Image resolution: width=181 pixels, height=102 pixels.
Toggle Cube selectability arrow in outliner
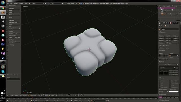(178, 14)
